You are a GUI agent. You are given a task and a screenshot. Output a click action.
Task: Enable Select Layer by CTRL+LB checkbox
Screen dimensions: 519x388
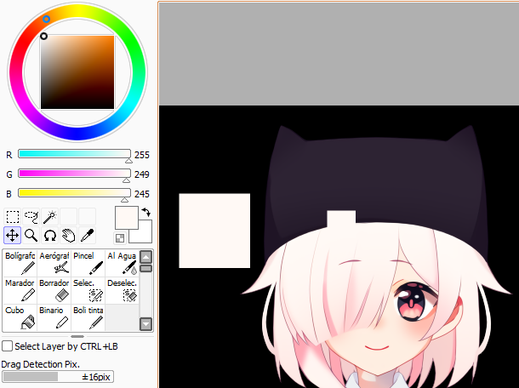(x=8, y=346)
